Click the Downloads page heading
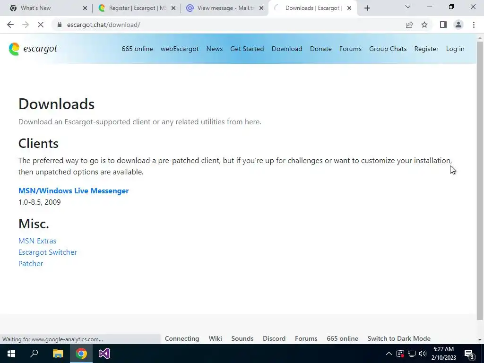The height and width of the screenshot is (363, 484). coord(57,104)
